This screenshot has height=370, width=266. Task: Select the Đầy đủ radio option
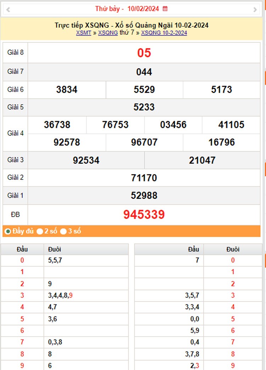pyautogui.click(x=7, y=231)
